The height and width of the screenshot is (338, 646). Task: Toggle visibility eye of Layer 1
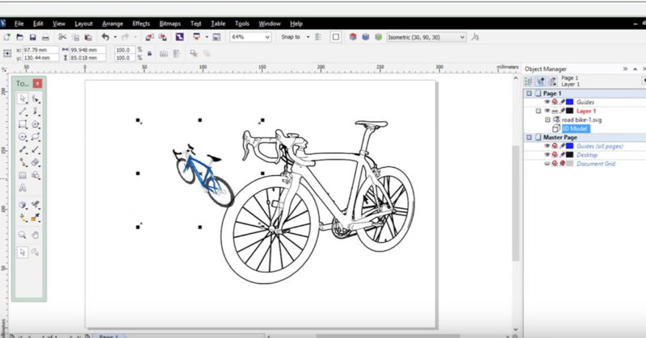tap(547, 111)
